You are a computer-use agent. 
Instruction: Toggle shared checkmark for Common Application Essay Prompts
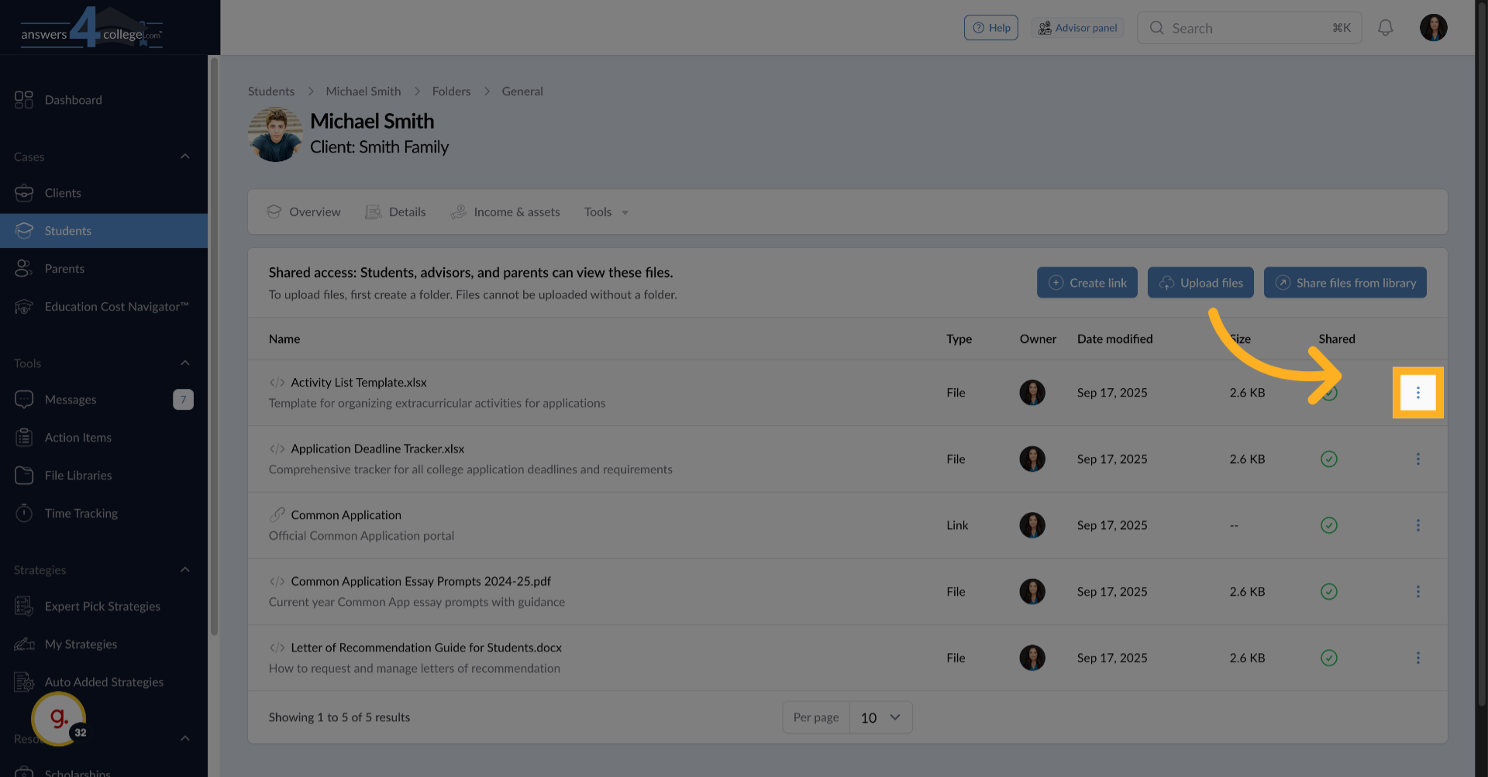click(x=1328, y=592)
